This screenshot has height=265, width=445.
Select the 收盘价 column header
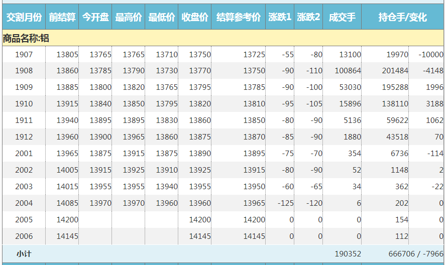click(x=195, y=18)
